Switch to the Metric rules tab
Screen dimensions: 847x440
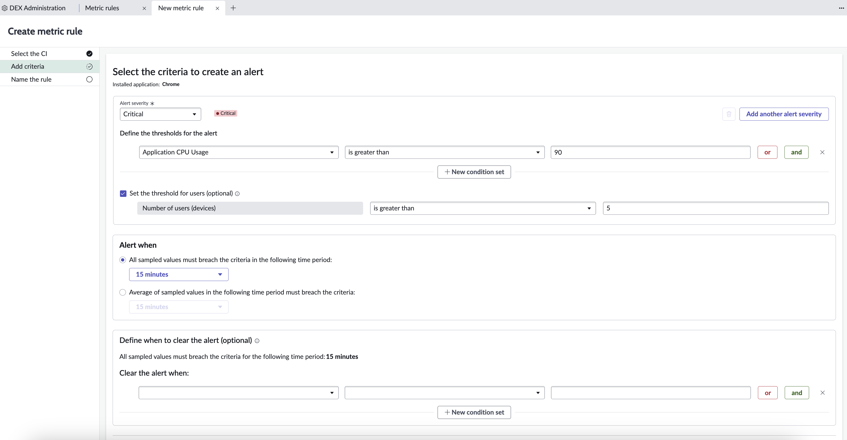point(102,8)
